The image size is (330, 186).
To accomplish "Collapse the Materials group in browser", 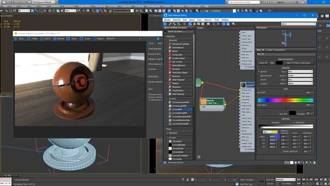I will pos(166,37).
